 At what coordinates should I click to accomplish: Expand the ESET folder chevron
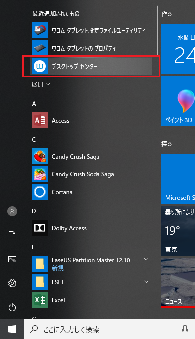tap(146, 282)
